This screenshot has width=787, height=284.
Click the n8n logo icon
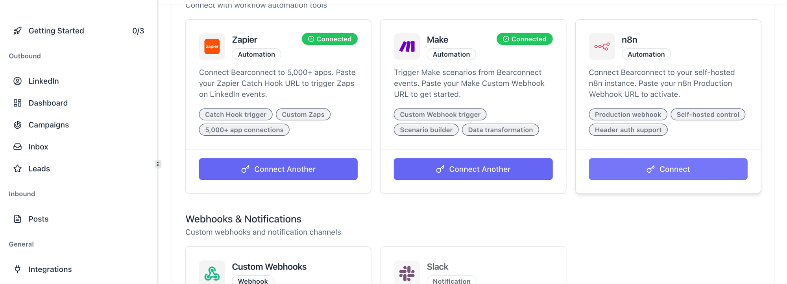[602, 46]
